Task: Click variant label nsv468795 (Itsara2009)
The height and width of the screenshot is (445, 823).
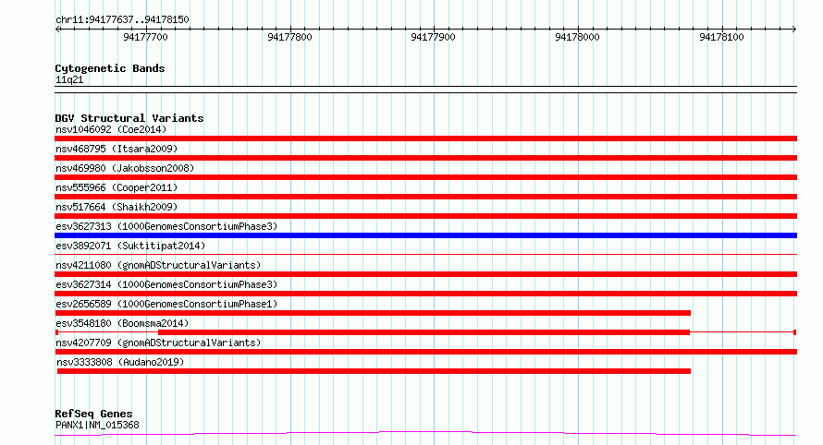Action: (x=117, y=149)
